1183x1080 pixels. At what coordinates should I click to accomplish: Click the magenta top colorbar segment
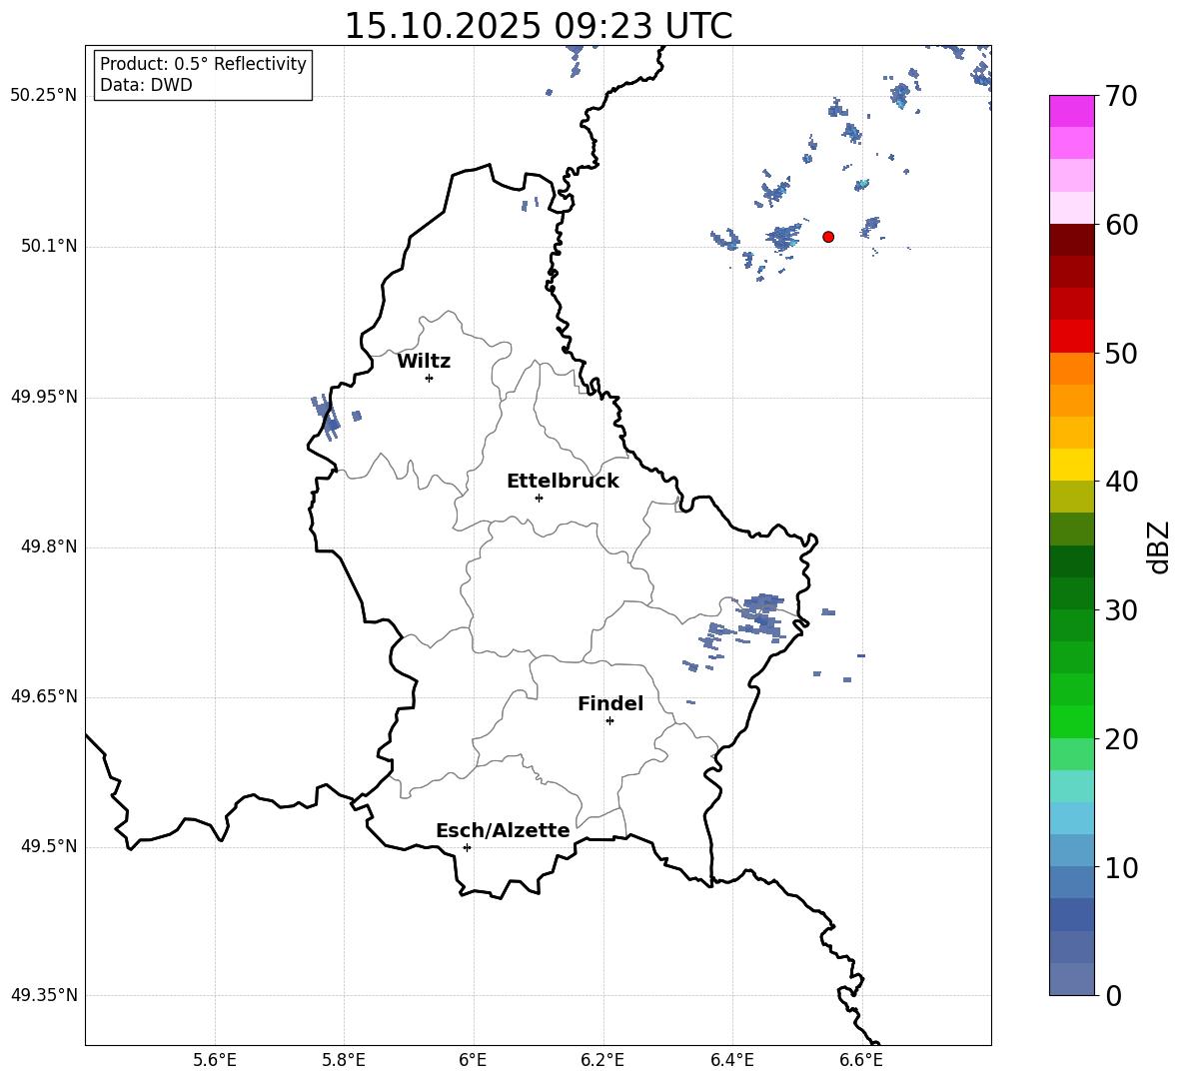(1071, 111)
